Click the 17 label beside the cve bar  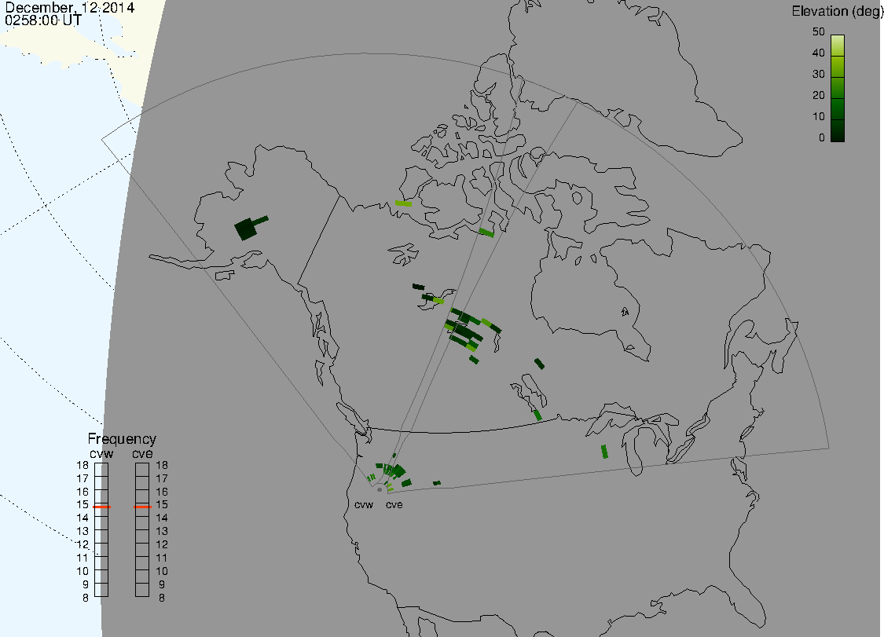point(162,478)
